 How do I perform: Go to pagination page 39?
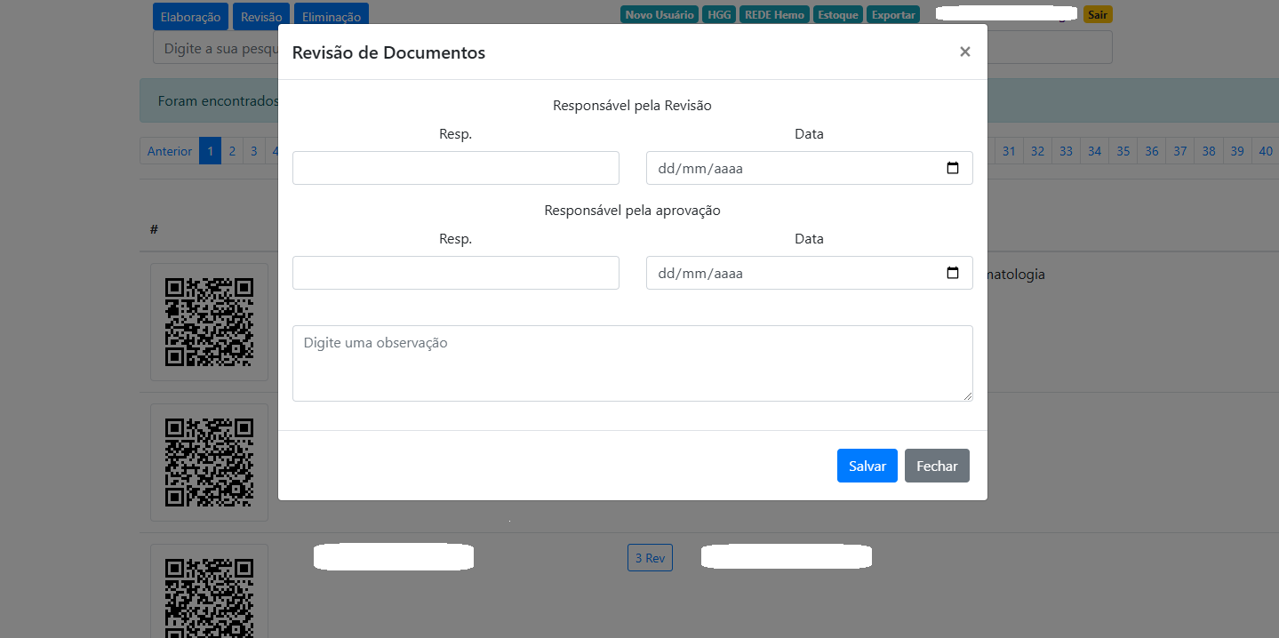coord(1236,151)
